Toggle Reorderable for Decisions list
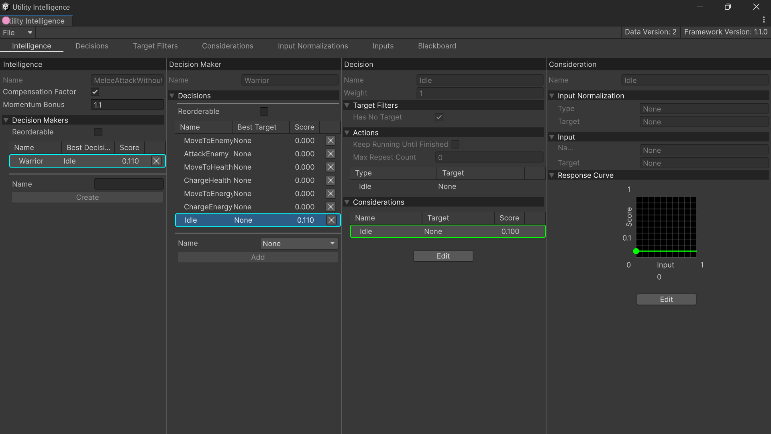This screenshot has width=771, height=434. [x=264, y=112]
